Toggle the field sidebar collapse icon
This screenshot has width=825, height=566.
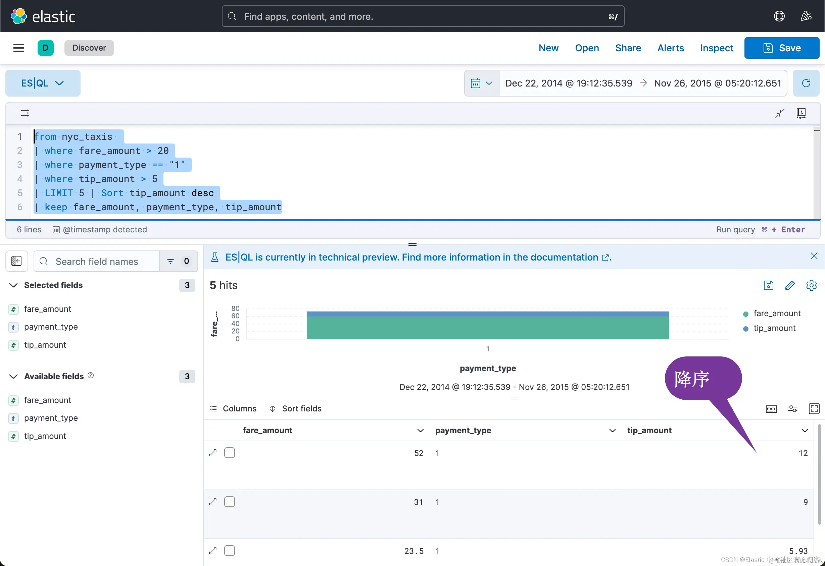click(16, 261)
